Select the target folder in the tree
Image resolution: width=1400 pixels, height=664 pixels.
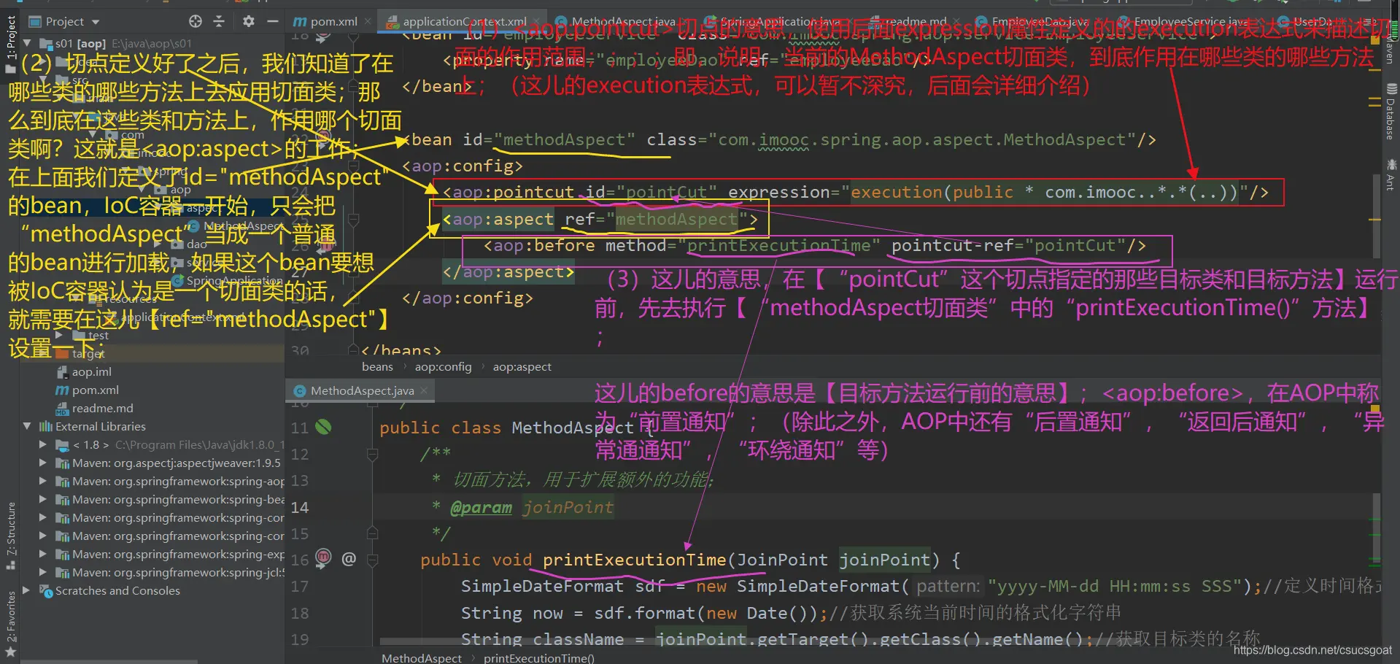[88, 354]
